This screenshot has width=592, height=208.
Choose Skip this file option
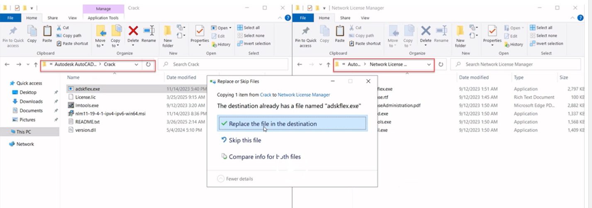coord(245,140)
